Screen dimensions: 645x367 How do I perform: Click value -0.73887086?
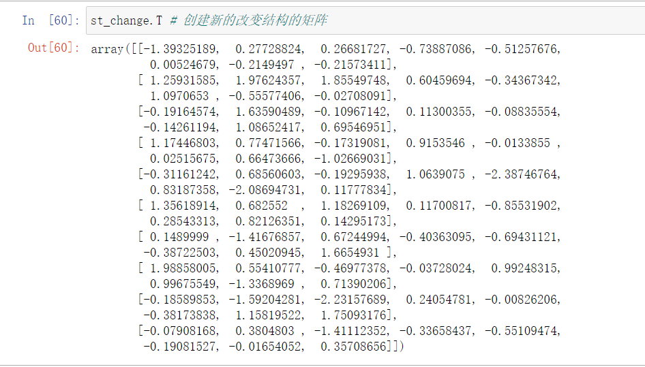pyautogui.click(x=436, y=49)
